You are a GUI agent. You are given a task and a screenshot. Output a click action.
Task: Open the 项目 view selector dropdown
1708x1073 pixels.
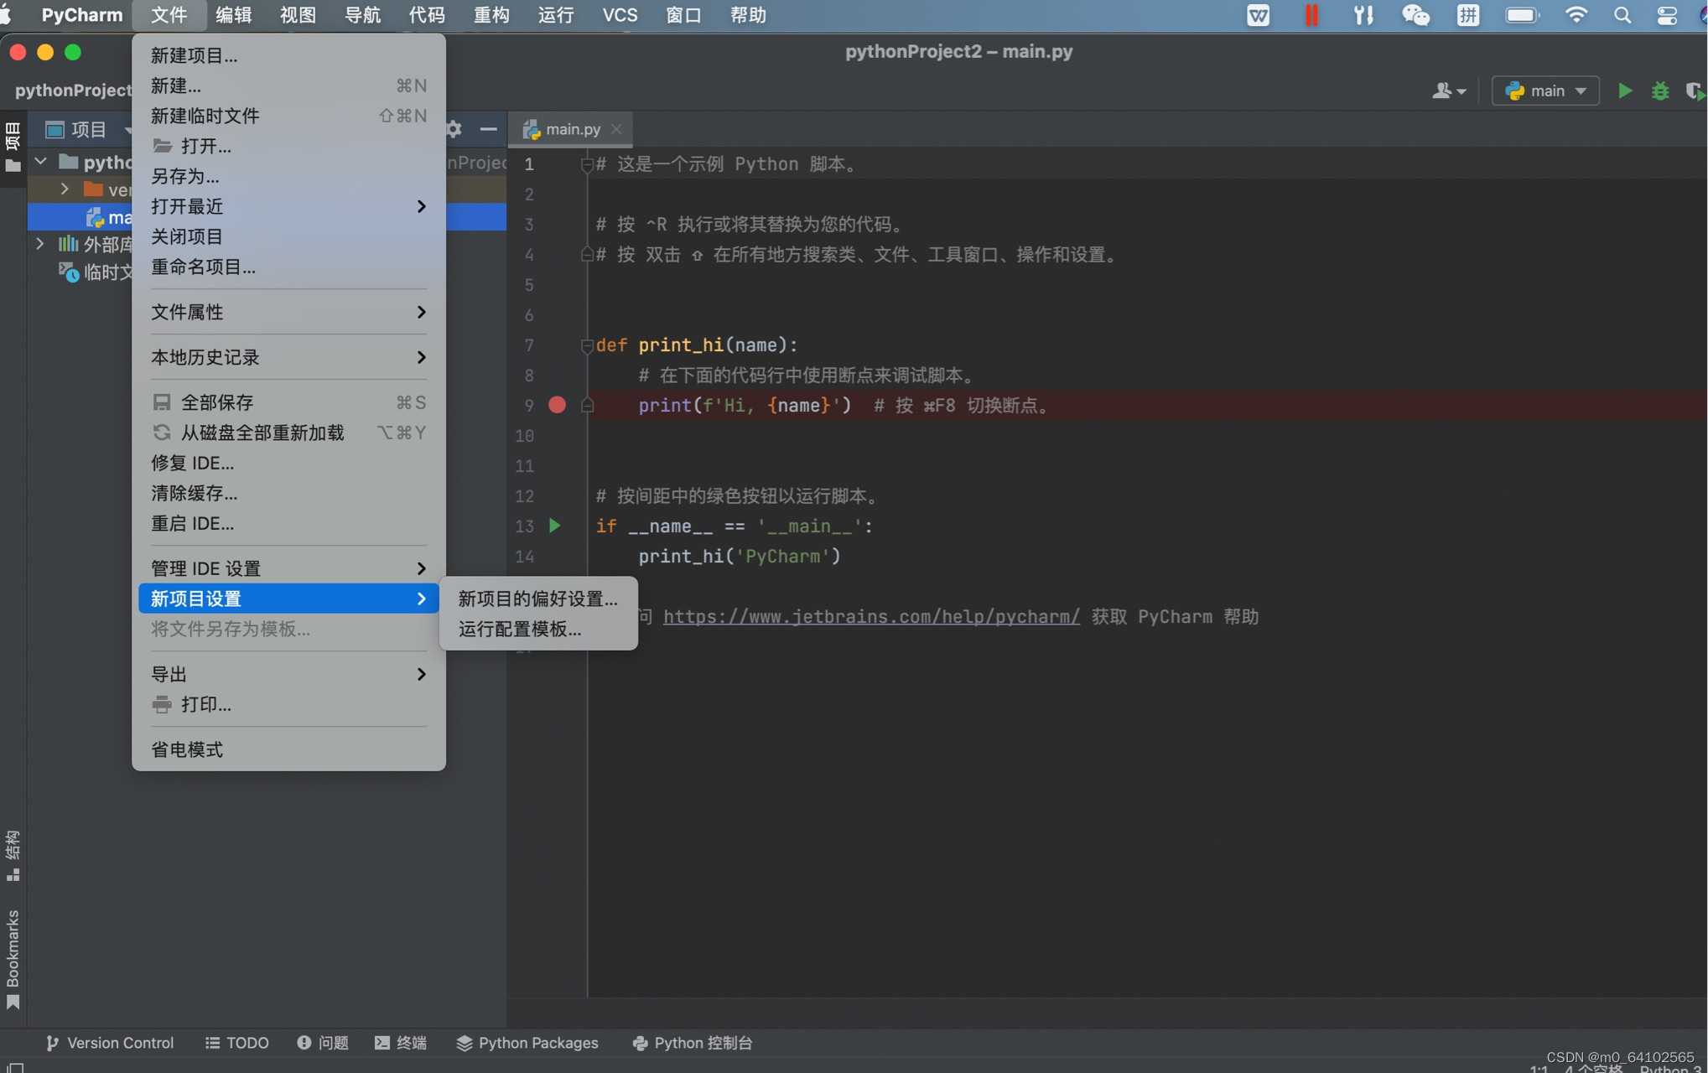pos(88,129)
